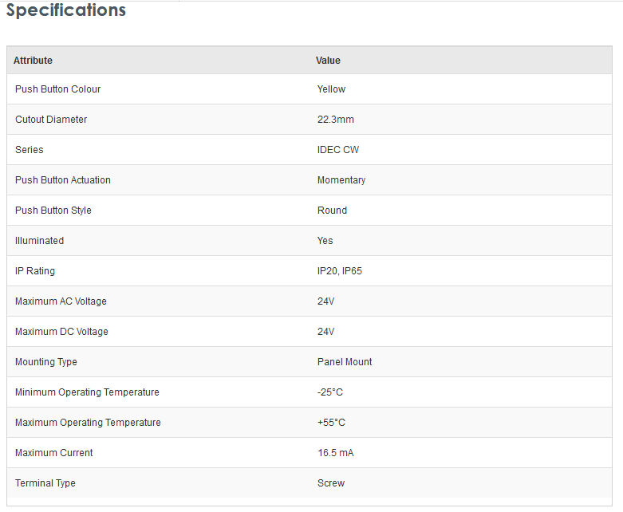Select the -25°C minimum temperature value
This screenshot has width=623, height=512.
[x=329, y=392]
